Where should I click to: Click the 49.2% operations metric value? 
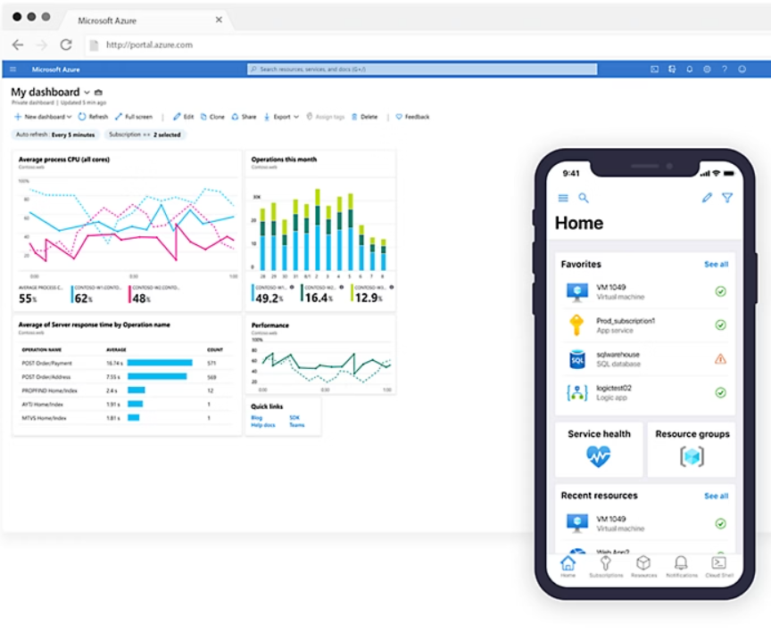(x=269, y=298)
